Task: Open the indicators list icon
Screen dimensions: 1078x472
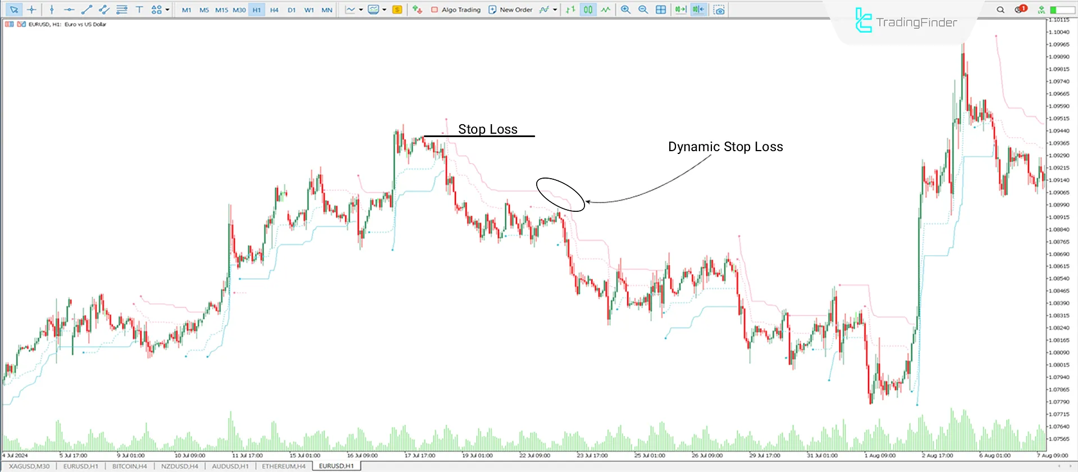Action: point(544,10)
